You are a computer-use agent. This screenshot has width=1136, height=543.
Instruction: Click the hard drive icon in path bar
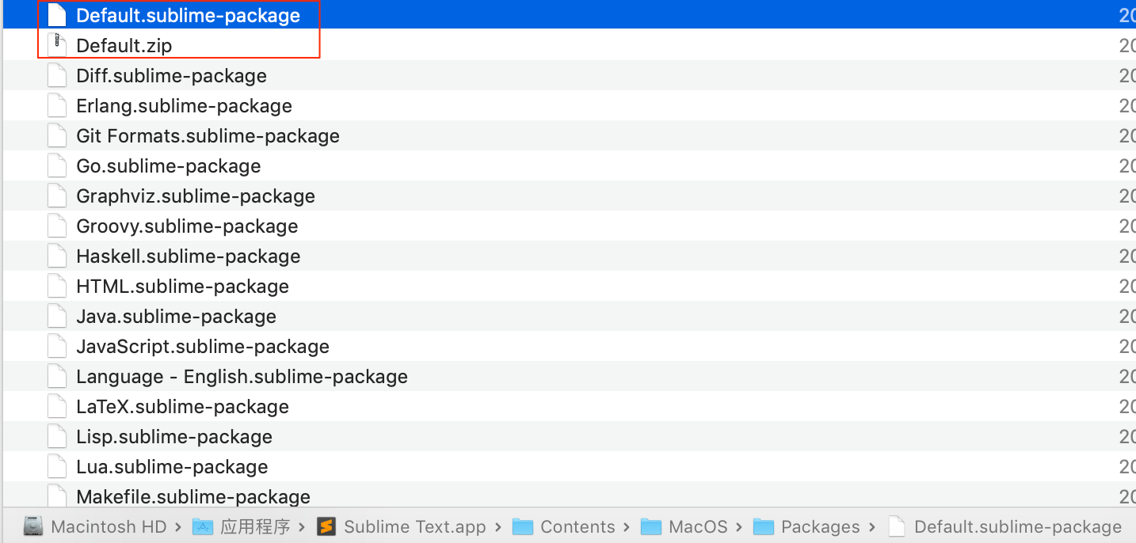(32, 526)
